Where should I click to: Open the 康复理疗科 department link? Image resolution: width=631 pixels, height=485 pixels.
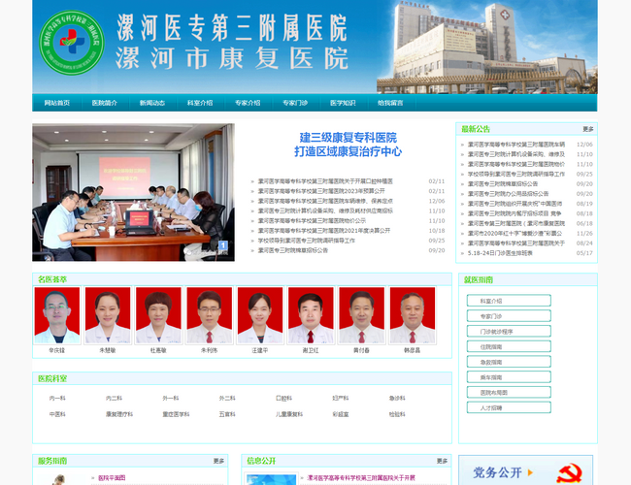tap(119, 414)
